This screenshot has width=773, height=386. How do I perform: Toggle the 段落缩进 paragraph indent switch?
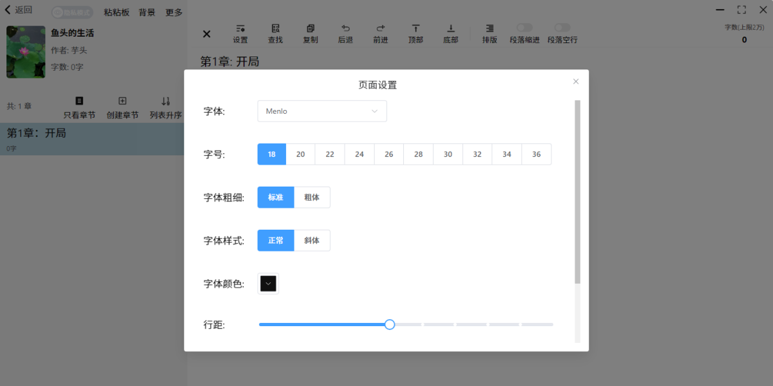point(524,28)
